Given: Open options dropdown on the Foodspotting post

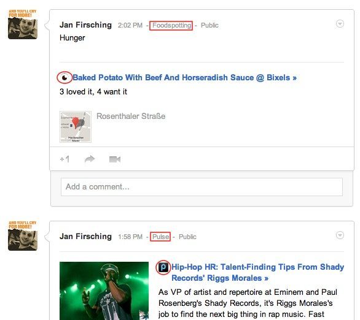Looking at the screenshot, I should [x=340, y=23].
